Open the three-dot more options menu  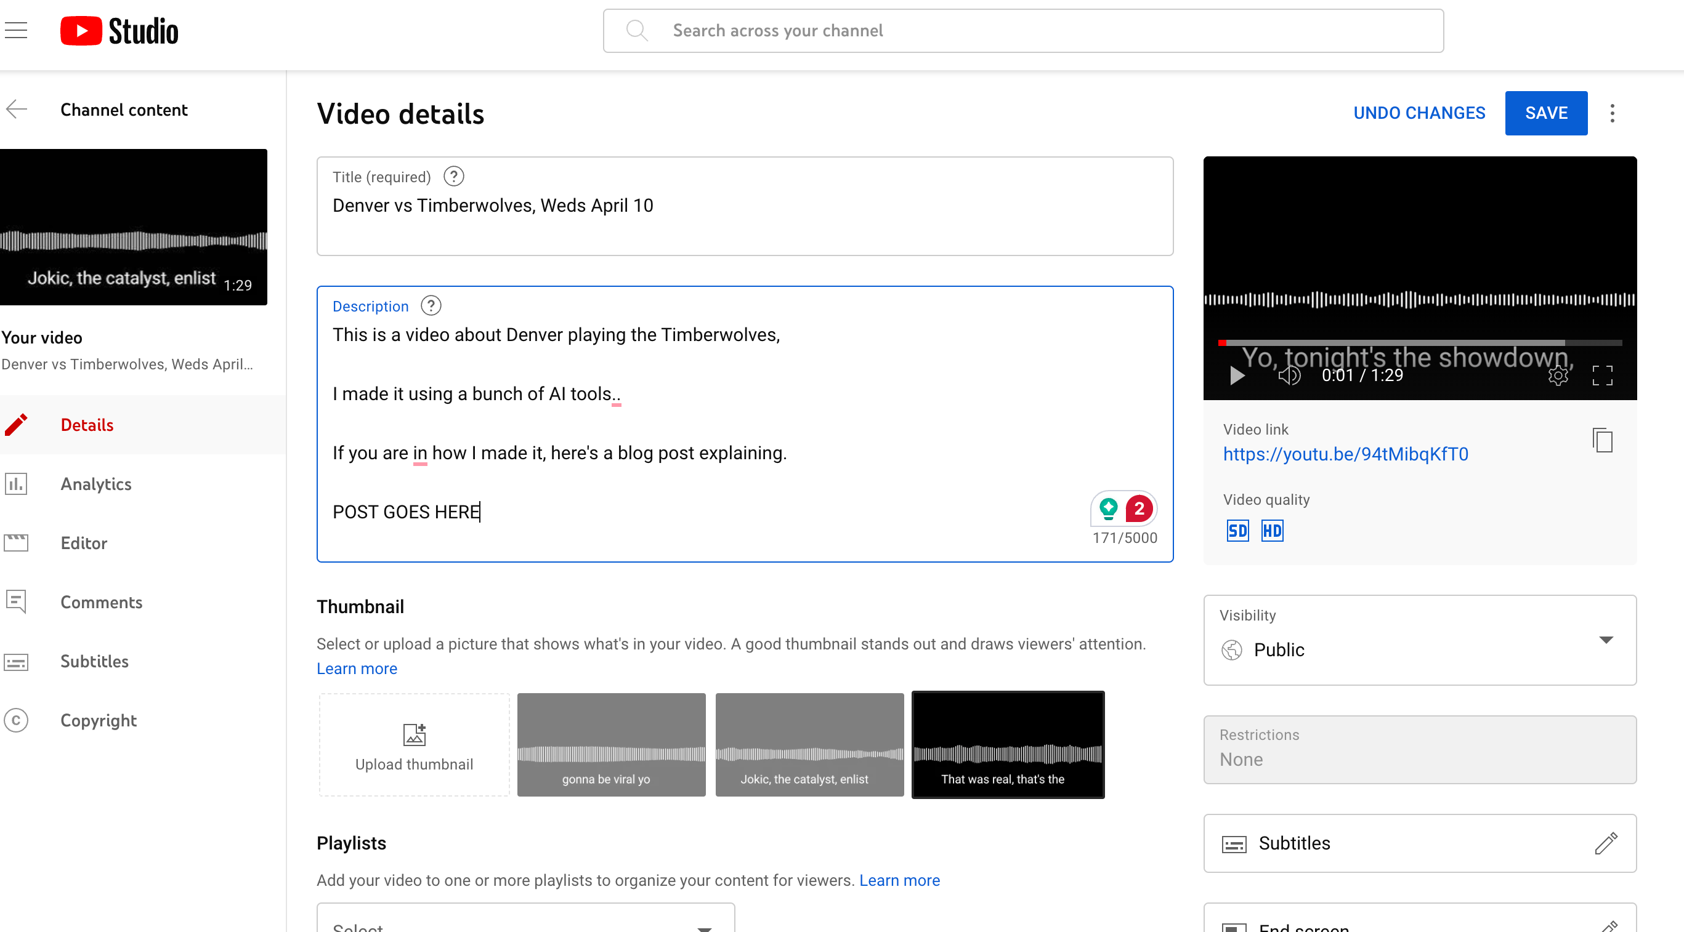pyautogui.click(x=1612, y=113)
